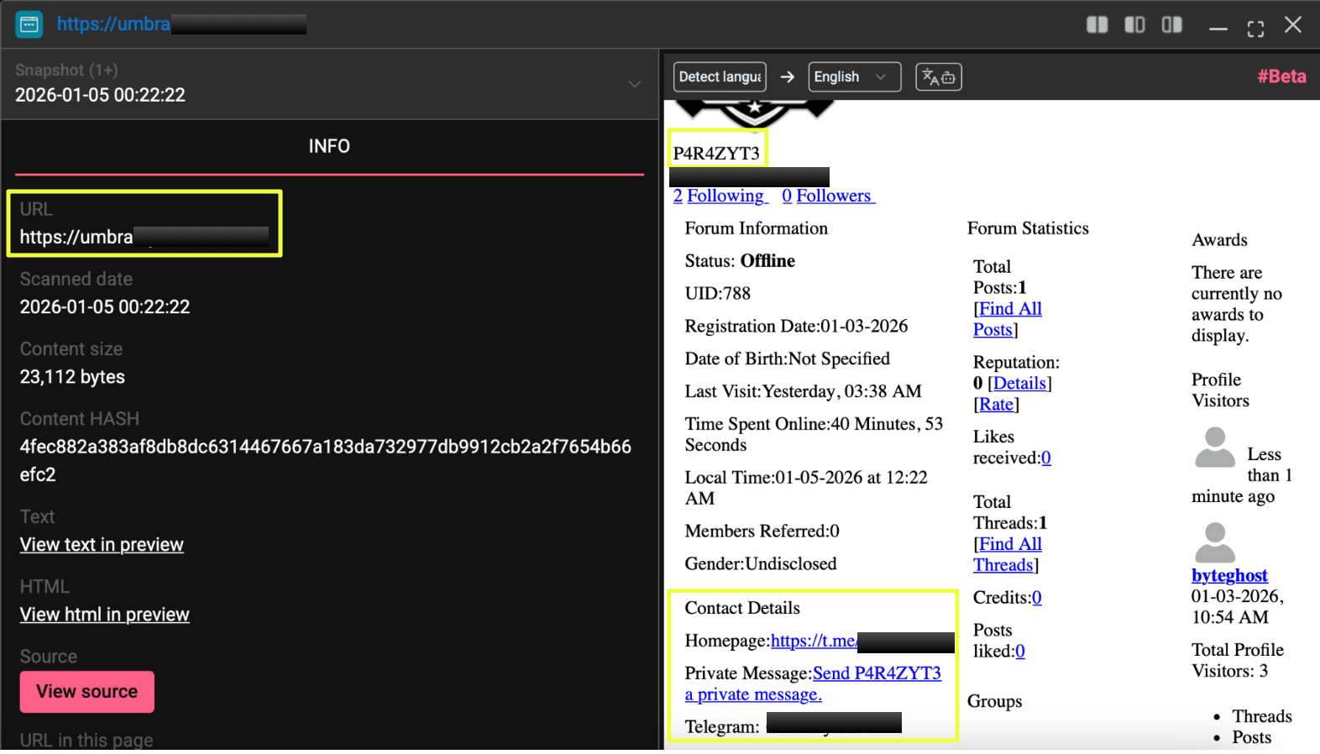
Task: Click byteghost's avatar icon
Action: 1214,543
